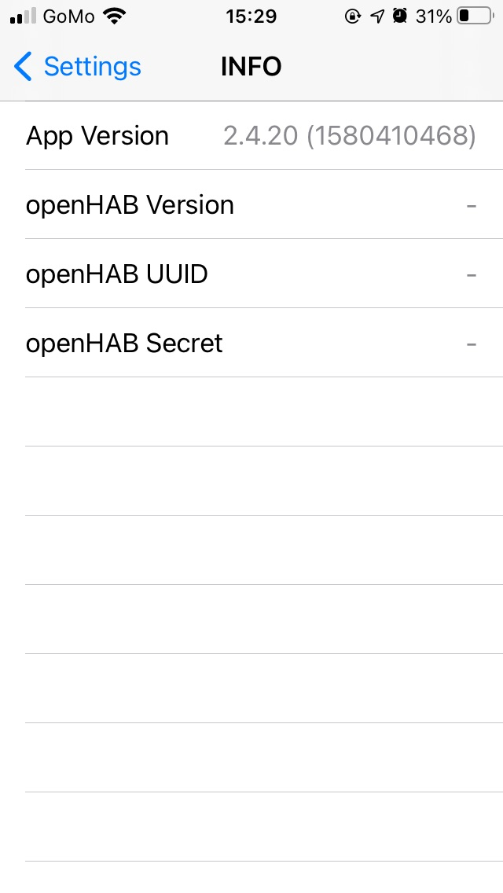
Task: Tap the 15:29 clock in status bar
Action: click(251, 17)
